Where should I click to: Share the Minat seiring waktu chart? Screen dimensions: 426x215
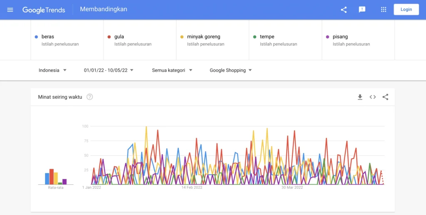point(385,97)
